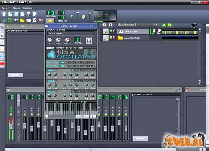Screen dimensions: 209x151
Task: Show the Piano Roll toolbar icon
Action: tap(16, 20)
